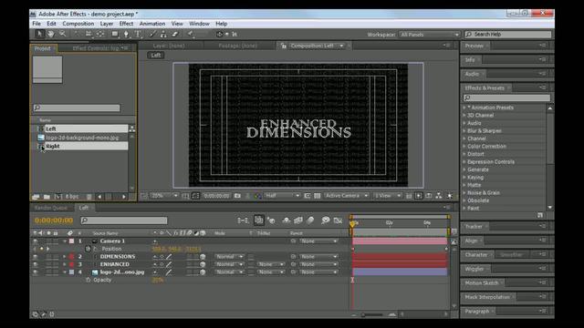Hide the logo-2d jpg layer
The width and height of the screenshot is (584, 328).
pos(35,272)
